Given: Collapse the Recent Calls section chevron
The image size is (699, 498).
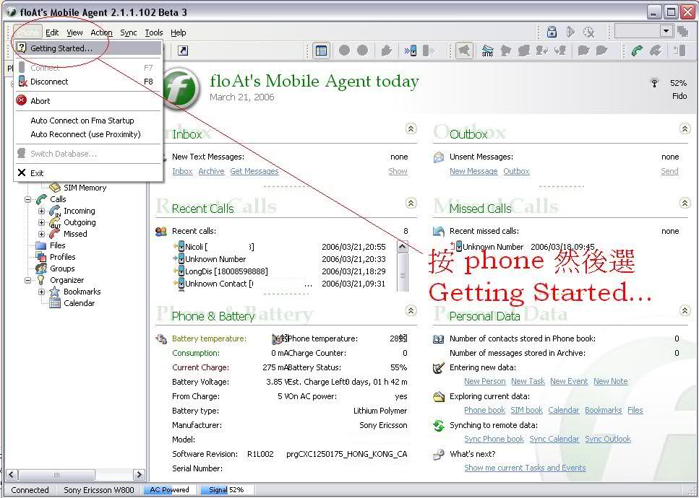Looking at the screenshot, I should tap(411, 203).
